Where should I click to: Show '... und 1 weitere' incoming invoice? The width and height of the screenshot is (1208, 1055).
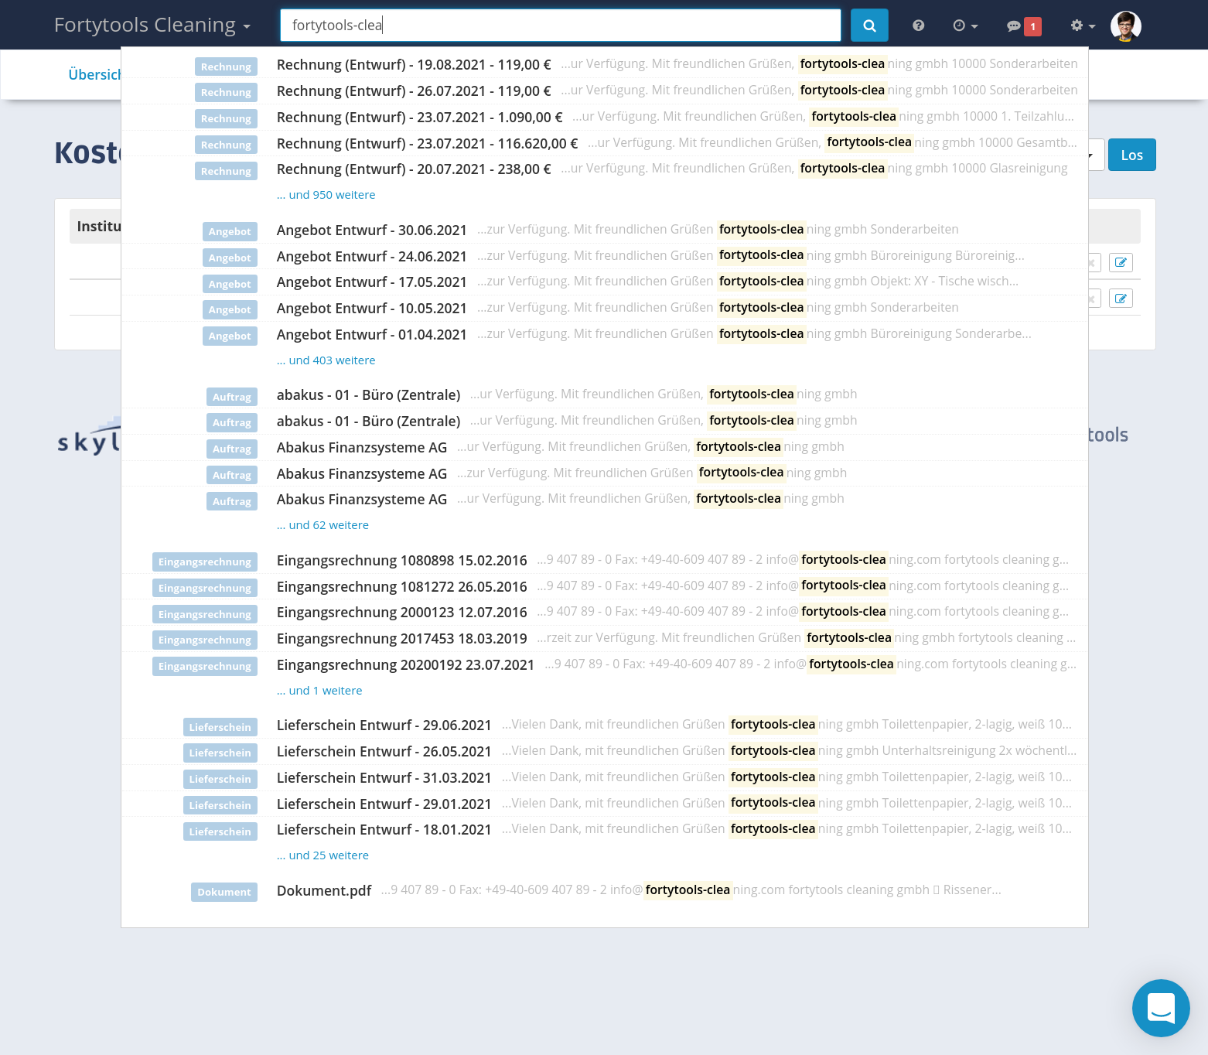click(319, 691)
